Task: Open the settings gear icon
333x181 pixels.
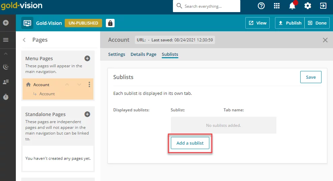Action: coord(307,6)
